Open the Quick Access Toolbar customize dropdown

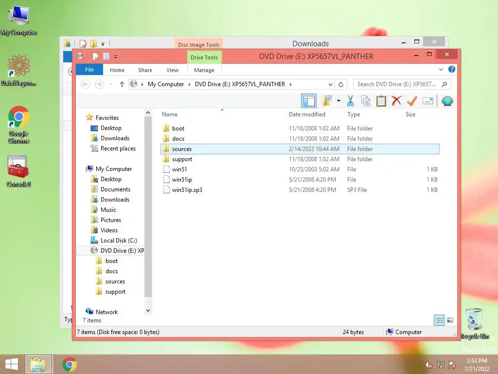[x=116, y=57]
